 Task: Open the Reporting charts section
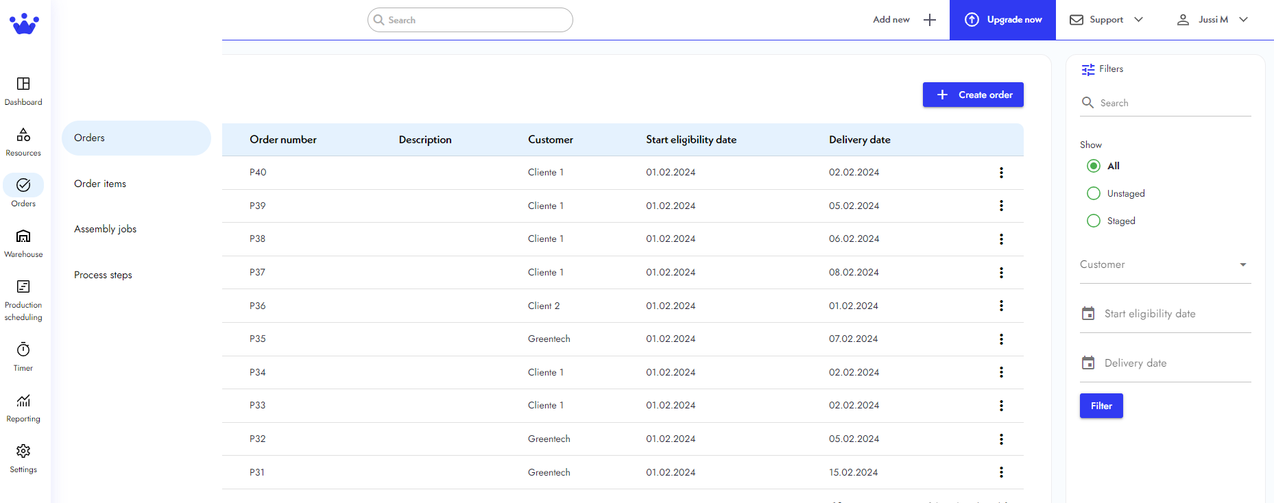coord(23,408)
